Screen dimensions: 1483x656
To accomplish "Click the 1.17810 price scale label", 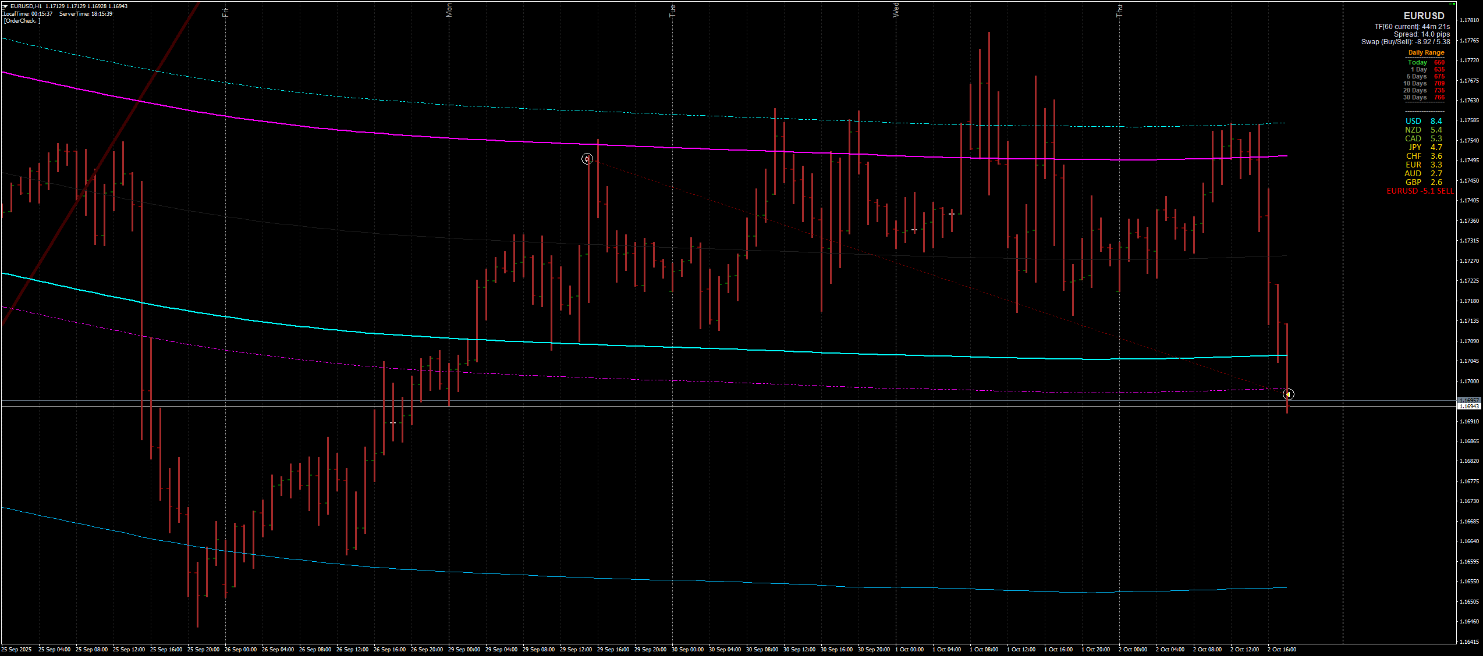I will click(x=1469, y=20).
